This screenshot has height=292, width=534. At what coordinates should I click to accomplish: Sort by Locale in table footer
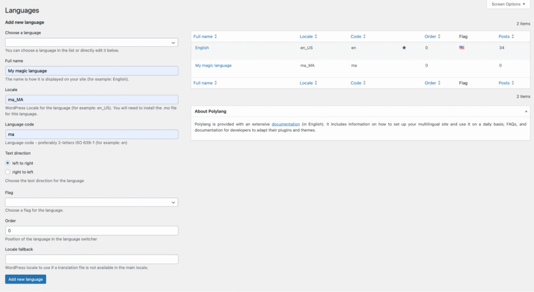coord(308,83)
